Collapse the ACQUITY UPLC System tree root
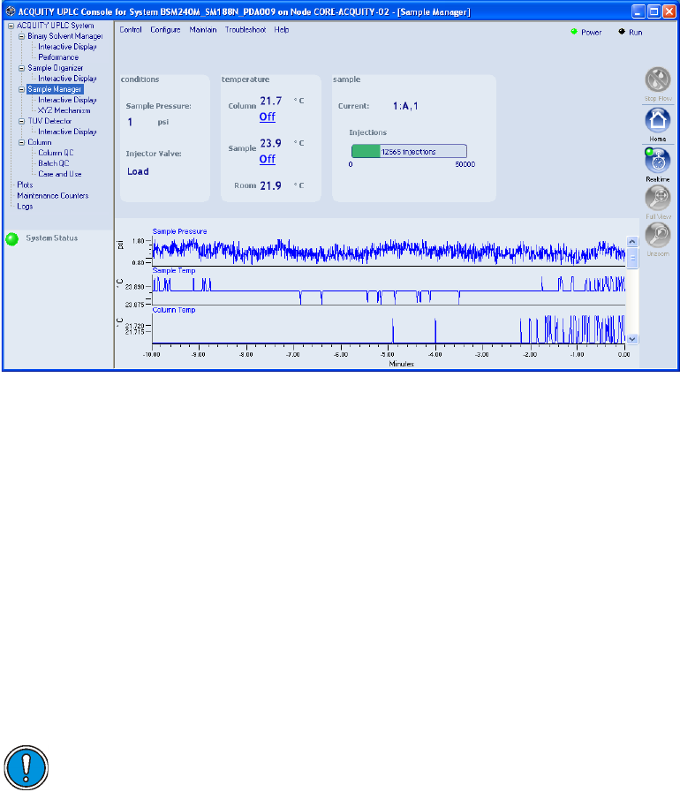 [x=11, y=26]
